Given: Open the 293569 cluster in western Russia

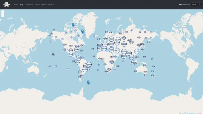Looking at the screenshot, I should click(118, 40).
